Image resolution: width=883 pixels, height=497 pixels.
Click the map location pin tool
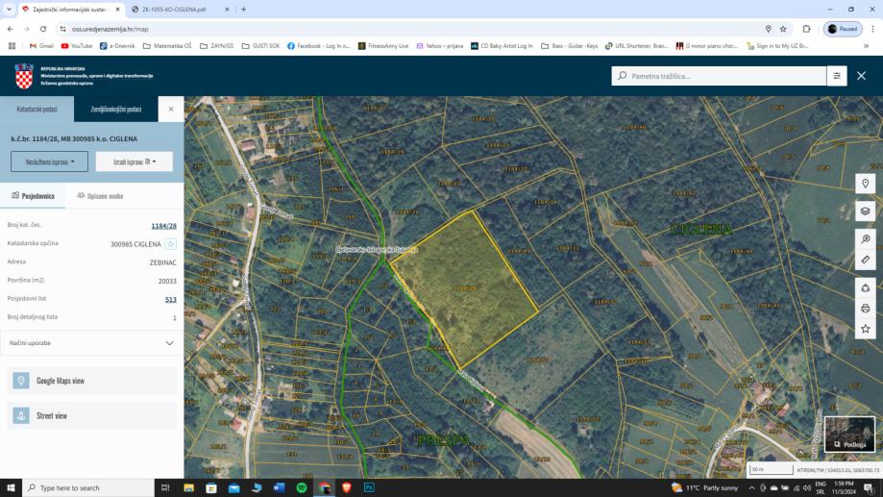[865, 184]
